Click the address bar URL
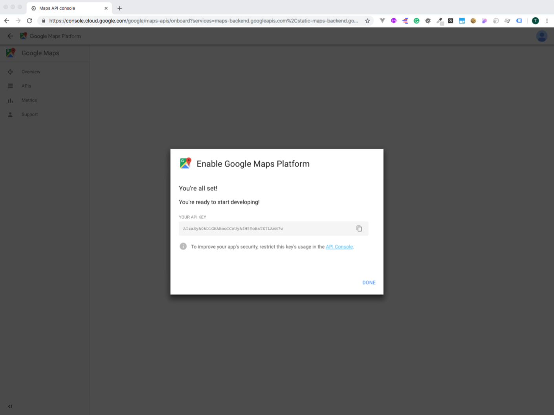 204,21
